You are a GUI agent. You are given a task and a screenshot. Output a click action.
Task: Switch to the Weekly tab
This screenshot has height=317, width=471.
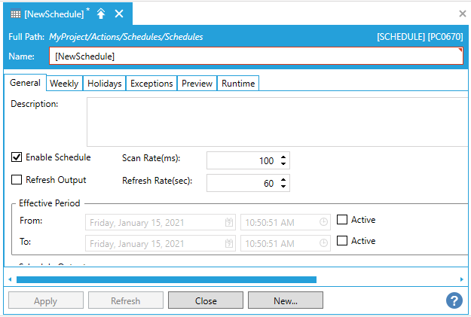tap(63, 84)
